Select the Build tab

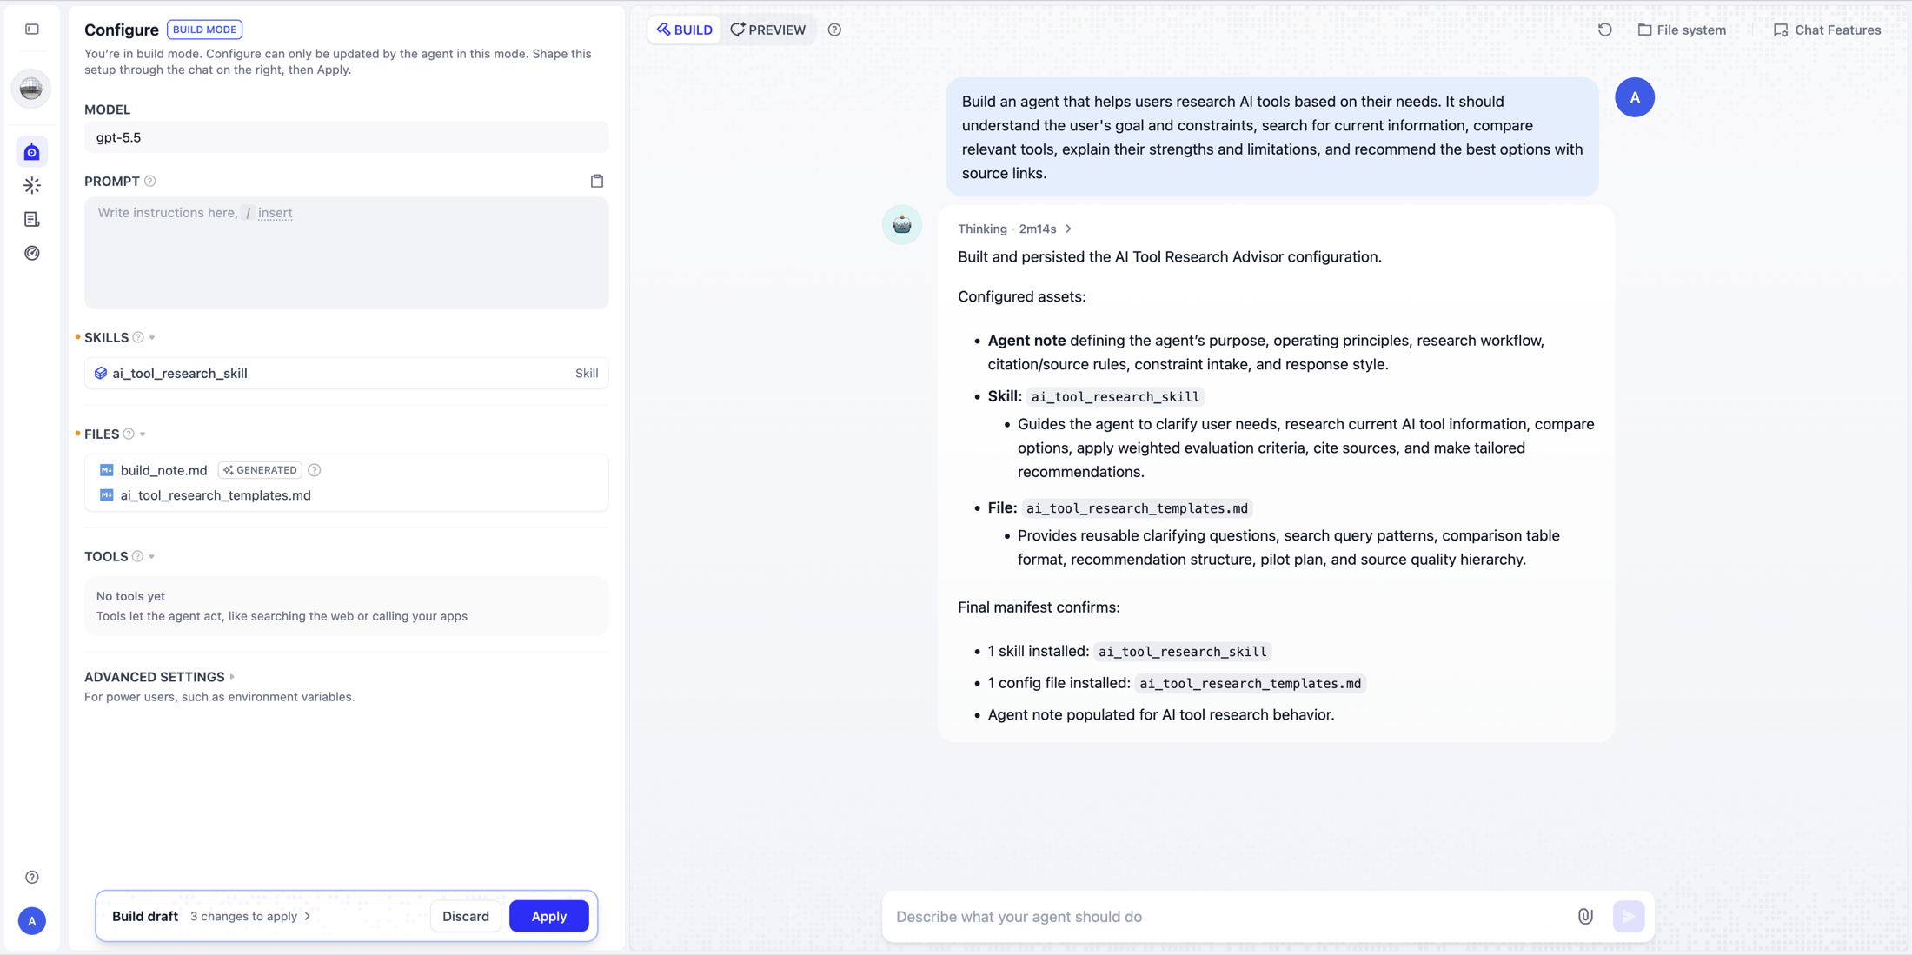[685, 30]
